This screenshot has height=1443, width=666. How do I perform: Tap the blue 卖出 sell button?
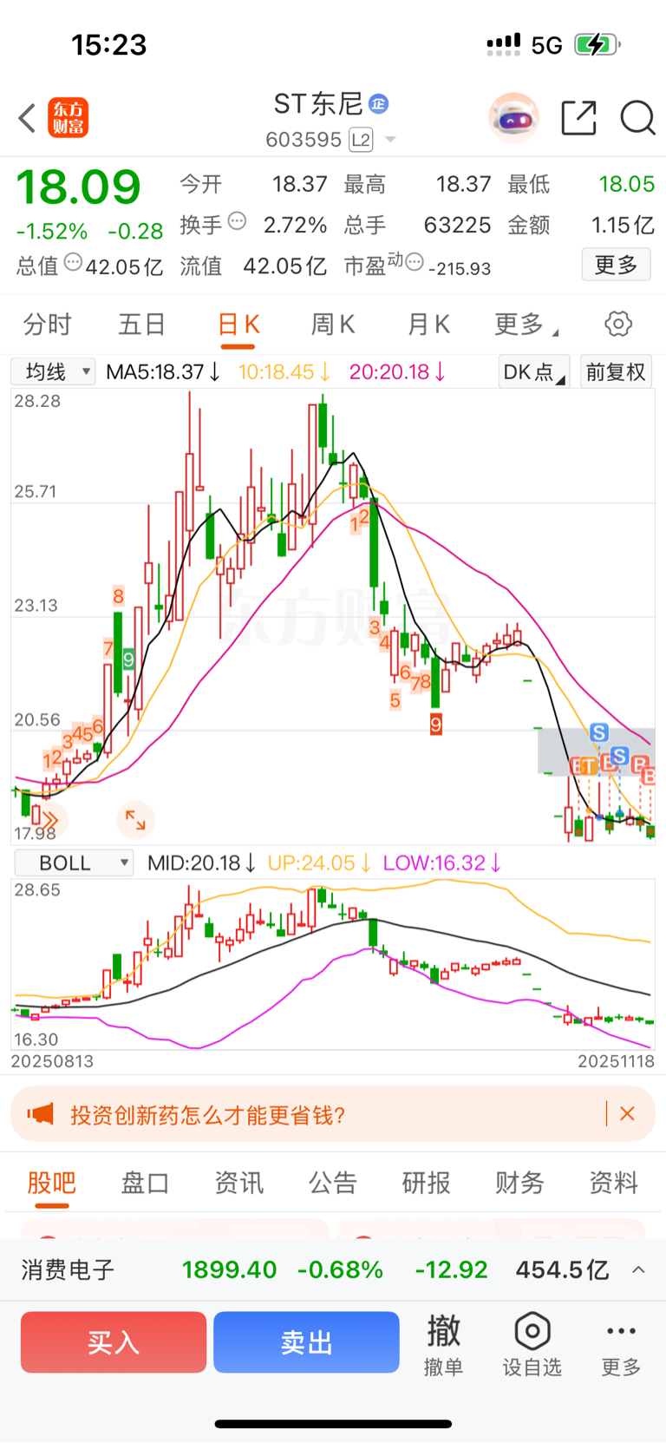click(x=306, y=1342)
